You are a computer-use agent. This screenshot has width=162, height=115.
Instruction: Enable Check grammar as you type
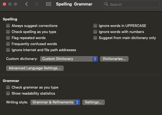pos(8,87)
